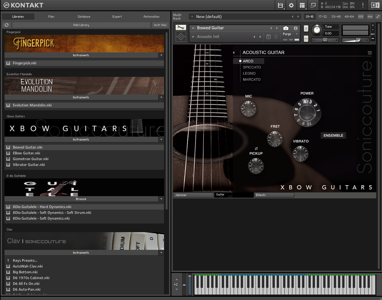Open Clav library dropdown arrow

point(161,253)
